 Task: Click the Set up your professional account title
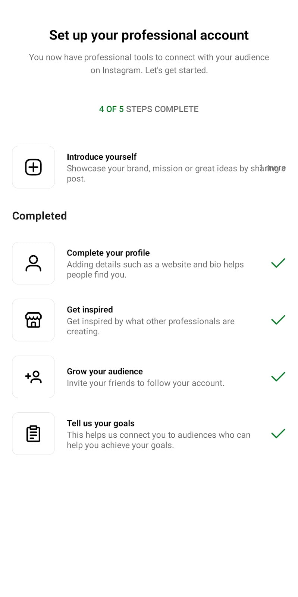[149, 35]
